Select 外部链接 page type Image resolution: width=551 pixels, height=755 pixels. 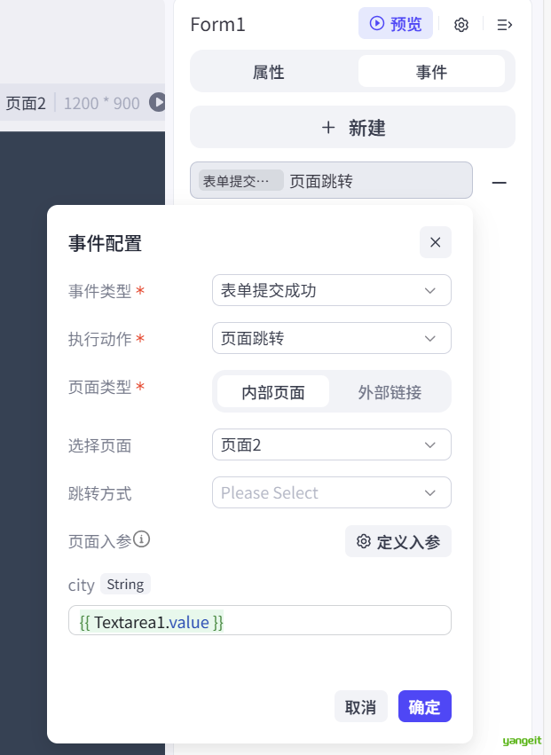pos(390,392)
